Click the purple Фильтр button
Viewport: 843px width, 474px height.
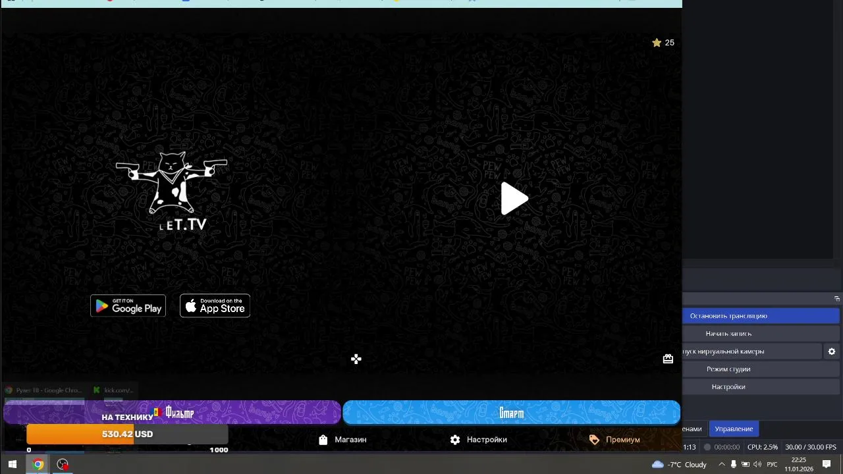pyautogui.click(x=173, y=413)
